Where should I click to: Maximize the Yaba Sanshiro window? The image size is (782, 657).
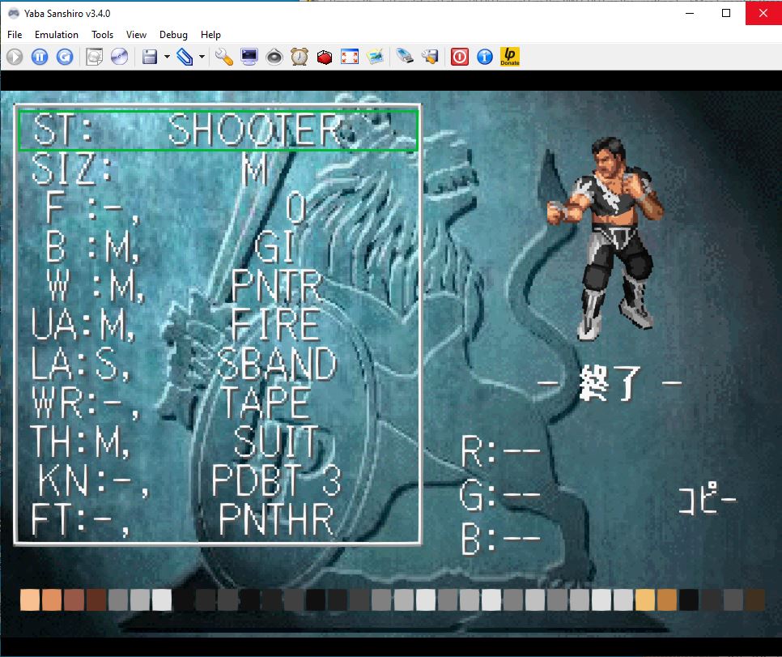pyautogui.click(x=726, y=13)
